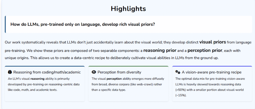
Task: Click the bold "perception prior" phrase
Action: [205, 50]
